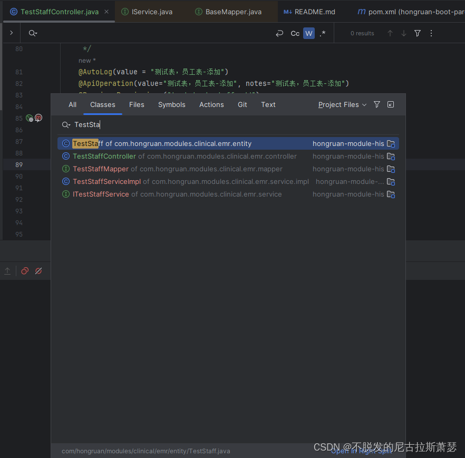
Task: Open search popup magnifier history dropdown
Action: pyautogui.click(x=66, y=125)
